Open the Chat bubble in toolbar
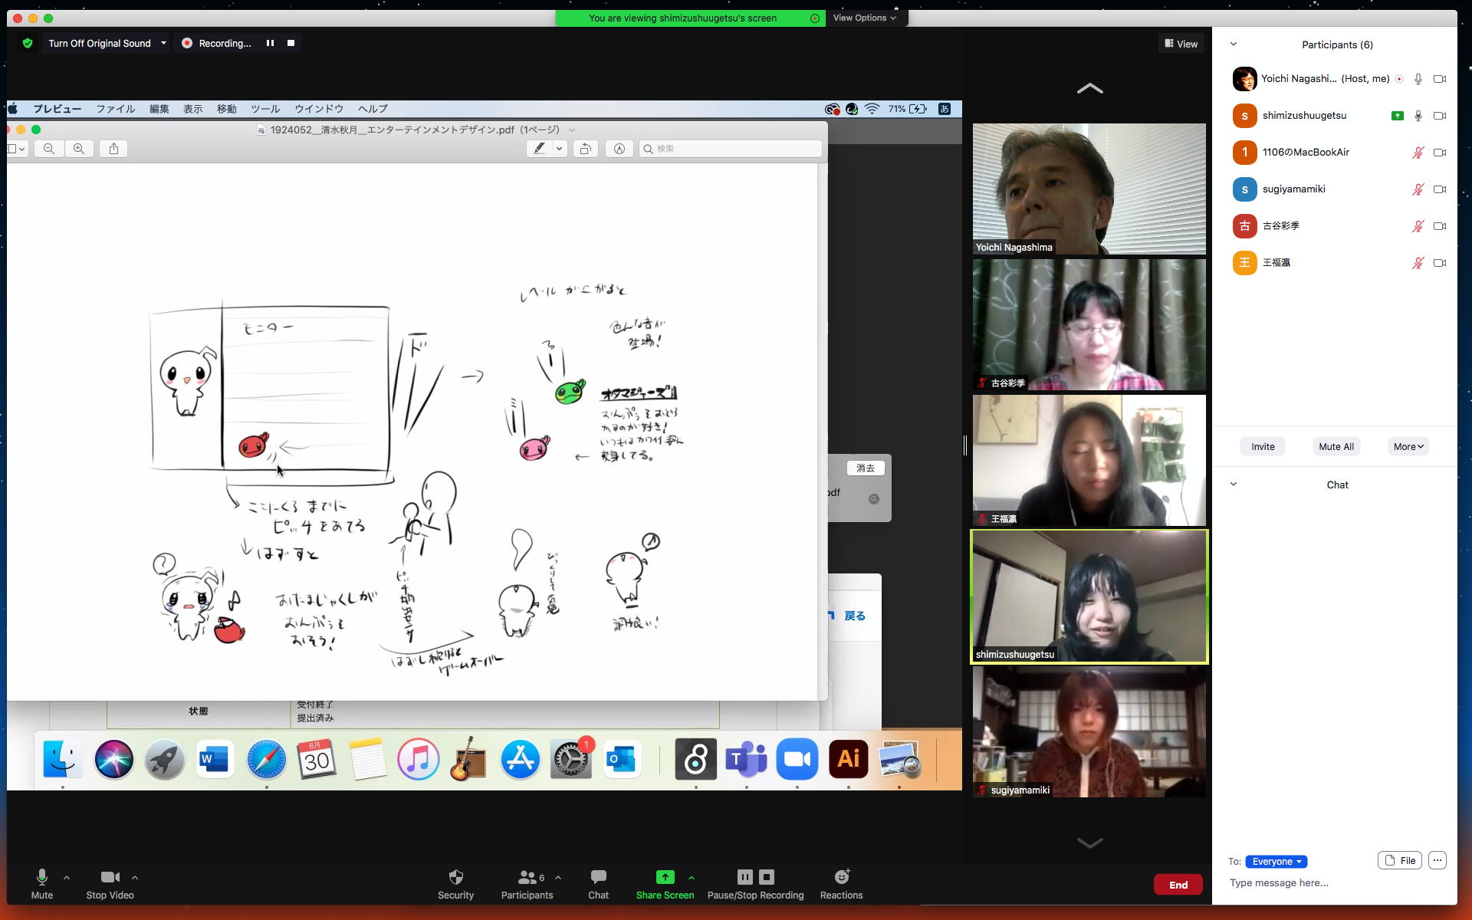Image resolution: width=1472 pixels, height=920 pixels. 598,877
